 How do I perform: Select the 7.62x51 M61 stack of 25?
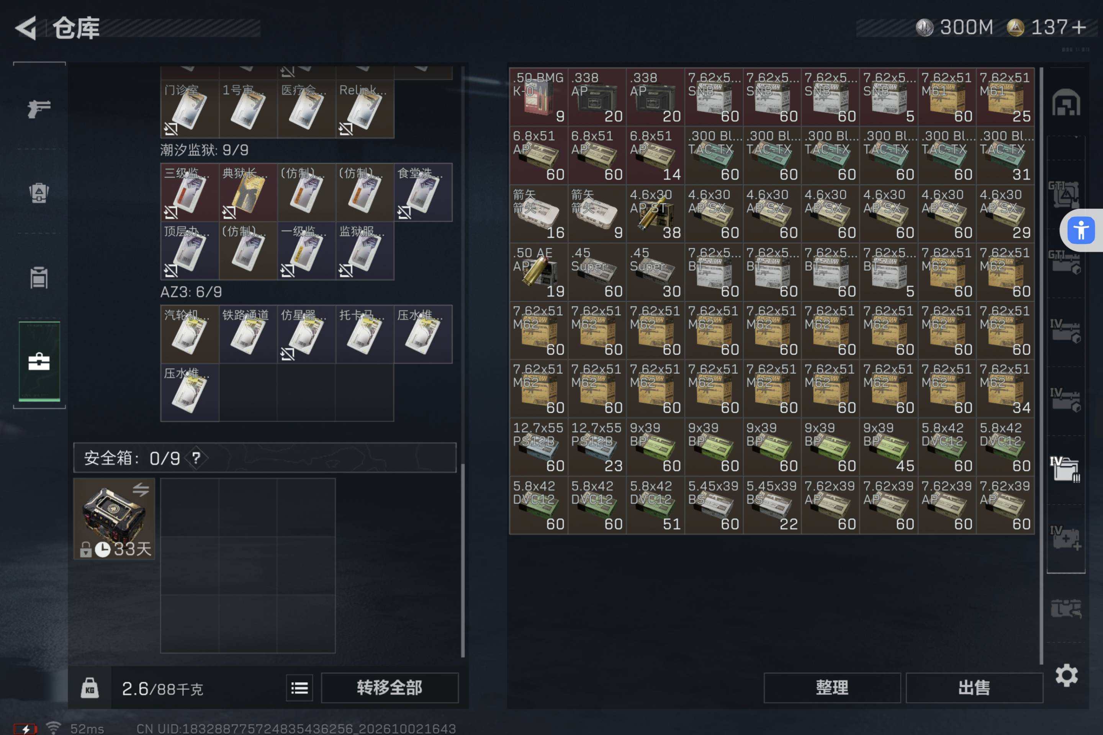click(1005, 97)
